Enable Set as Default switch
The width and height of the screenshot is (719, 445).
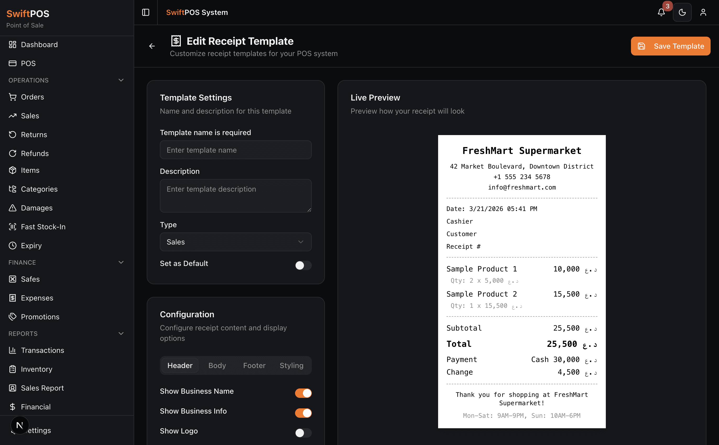coord(303,265)
